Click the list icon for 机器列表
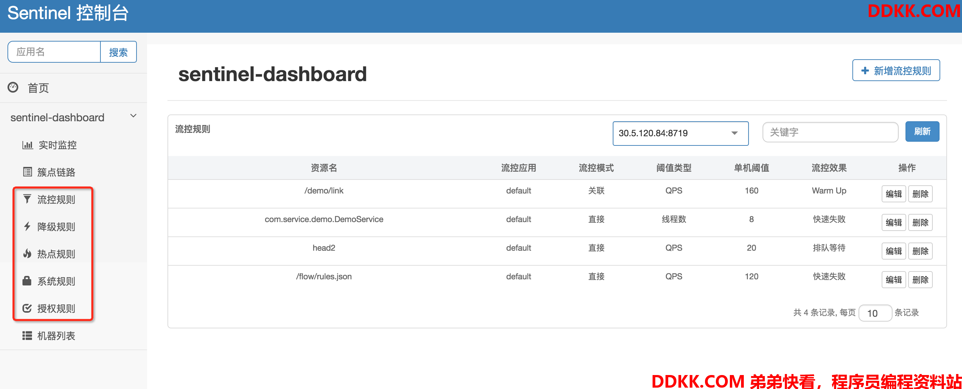The width and height of the screenshot is (962, 389). 27,335
